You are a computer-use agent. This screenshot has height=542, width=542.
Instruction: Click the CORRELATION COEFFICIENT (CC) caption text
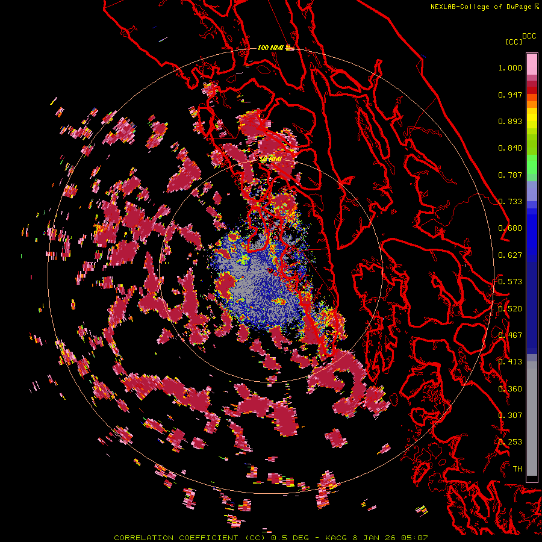(x=190, y=538)
